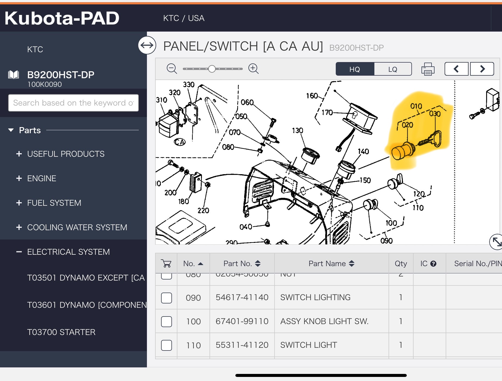
Task: Click the Kubota-PAD logo
Action: coord(62,18)
